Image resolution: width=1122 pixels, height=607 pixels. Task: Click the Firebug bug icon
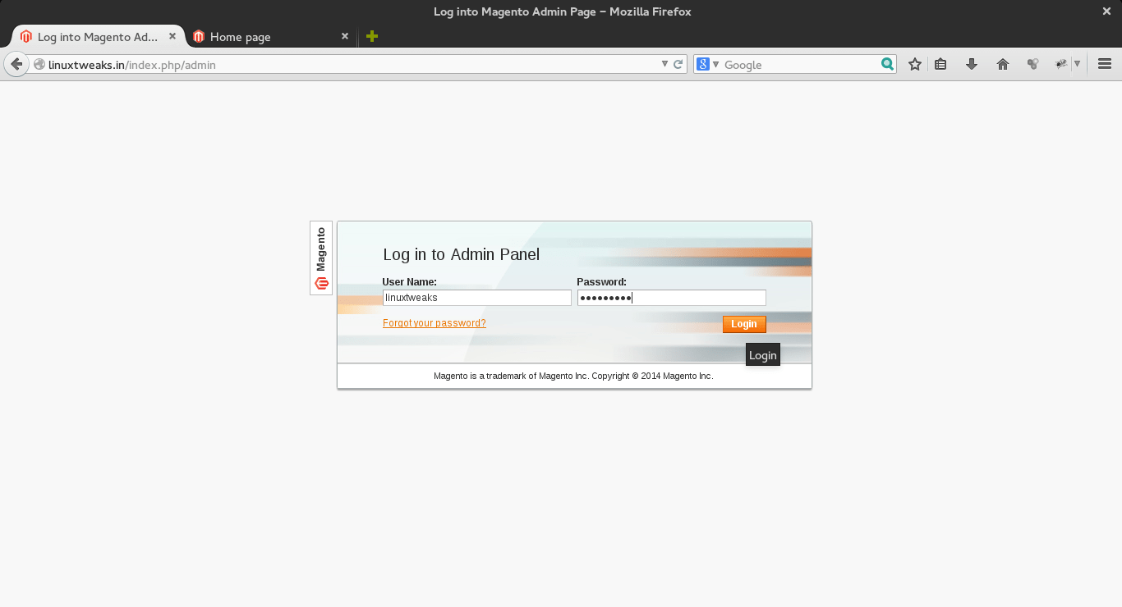click(1062, 64)
